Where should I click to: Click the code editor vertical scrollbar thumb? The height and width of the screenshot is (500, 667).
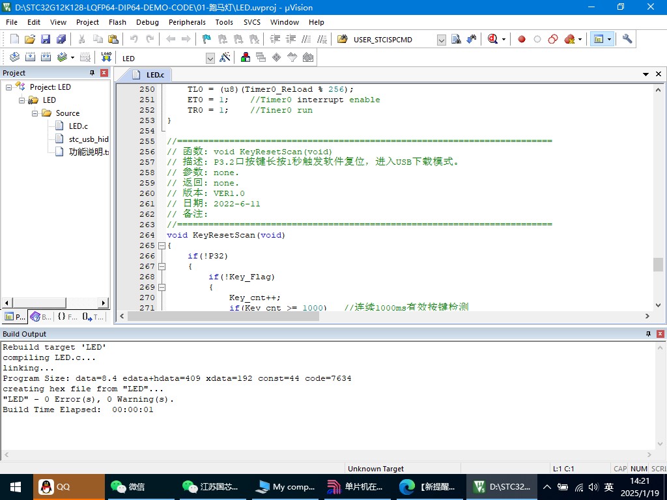click(658, 264)
